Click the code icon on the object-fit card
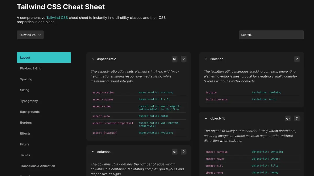314x176 pixels. (x=288, y=118)
